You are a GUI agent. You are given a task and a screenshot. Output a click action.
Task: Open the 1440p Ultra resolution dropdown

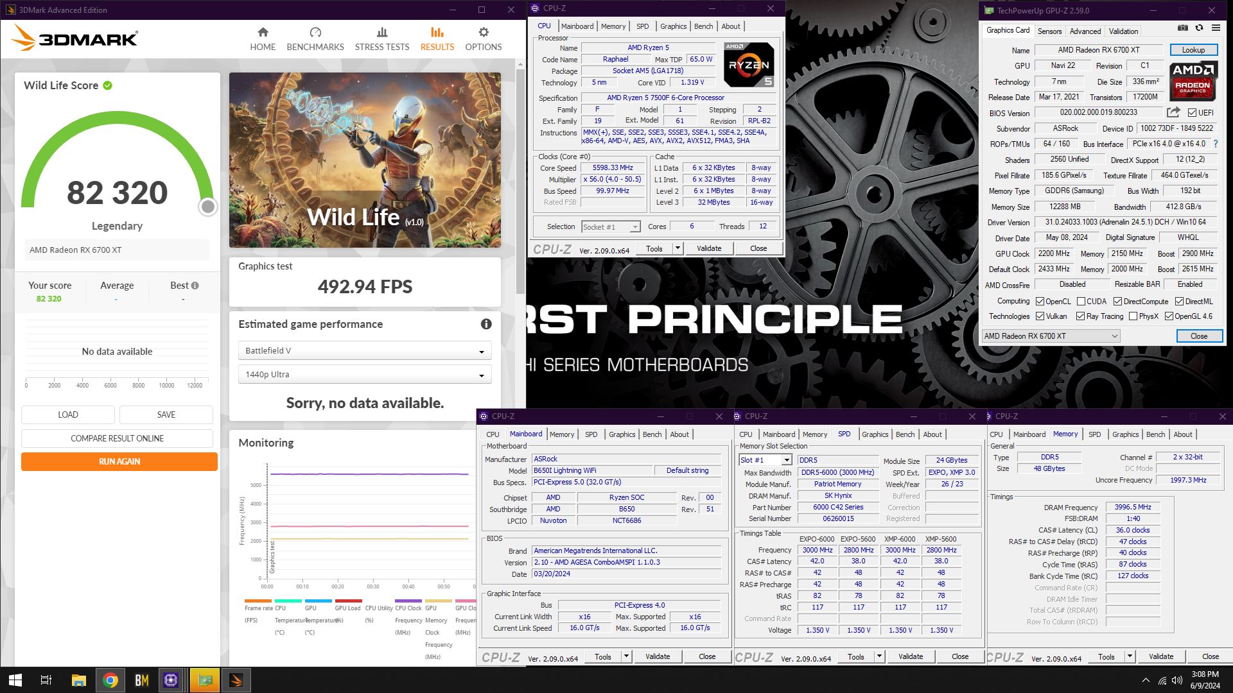point(365,374)
